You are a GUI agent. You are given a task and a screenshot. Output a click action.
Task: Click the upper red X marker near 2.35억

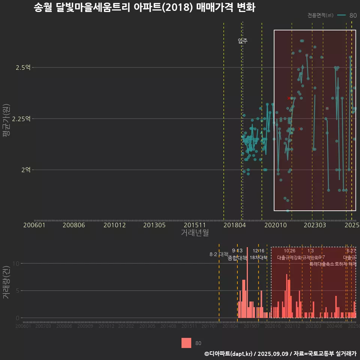pos(289,98)
